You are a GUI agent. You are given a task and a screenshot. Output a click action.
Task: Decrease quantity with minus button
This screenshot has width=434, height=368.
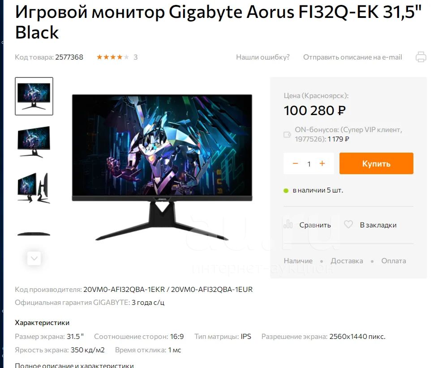tap(295, 163)
